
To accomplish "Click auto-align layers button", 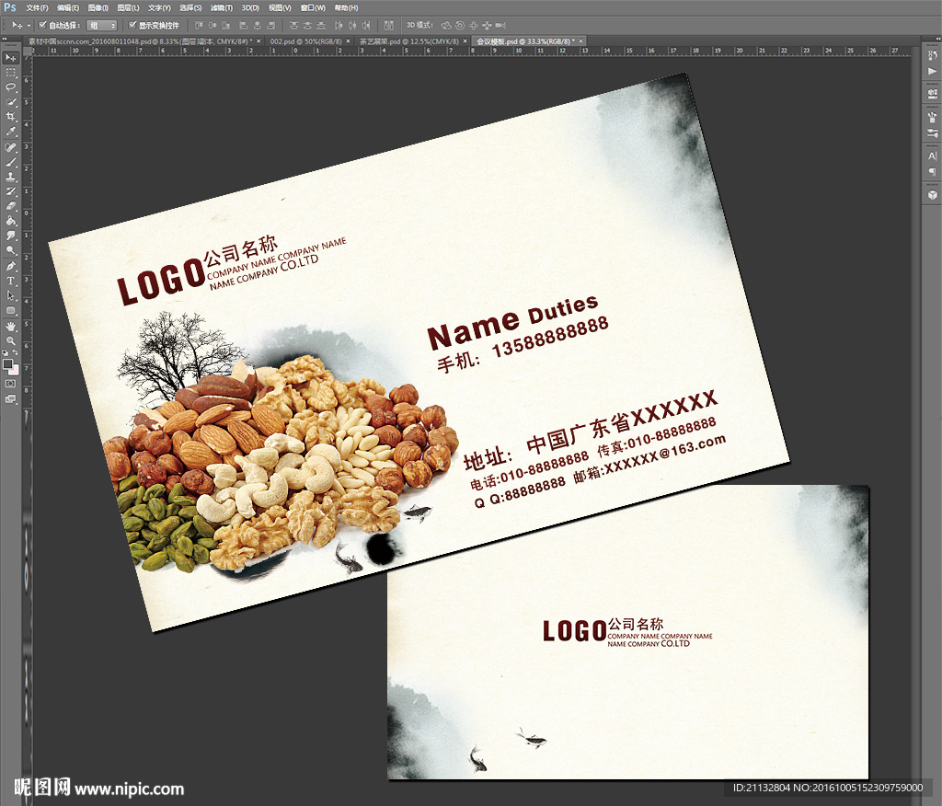I will (x=389, y=25).
